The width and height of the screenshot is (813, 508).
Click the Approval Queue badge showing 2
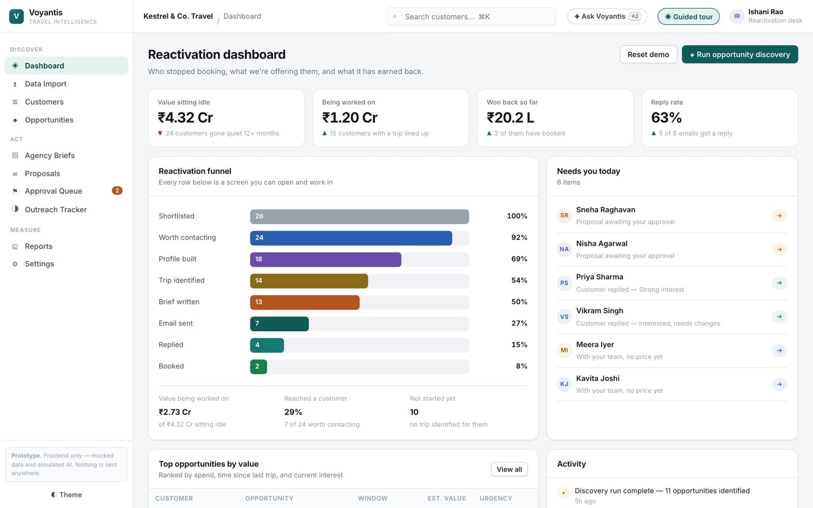(117, 190)
